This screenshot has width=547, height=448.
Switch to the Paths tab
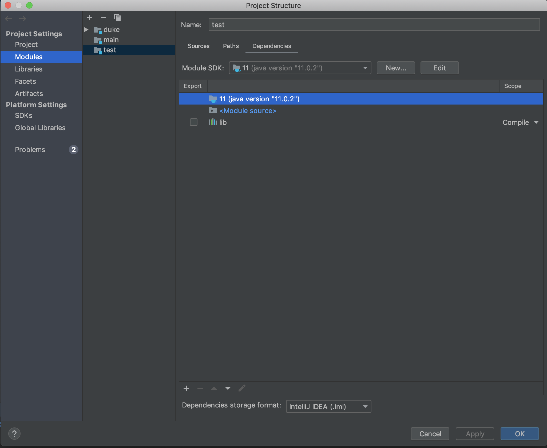[231, 46]
